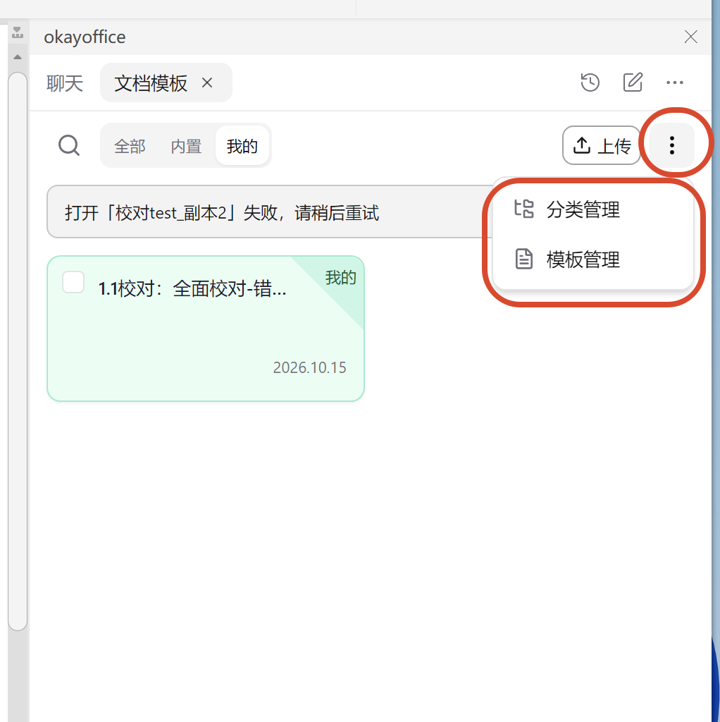The image size is (720, 722).
Task: Open the 1.1校对：全面校对 template card
Action: [206, 329]
